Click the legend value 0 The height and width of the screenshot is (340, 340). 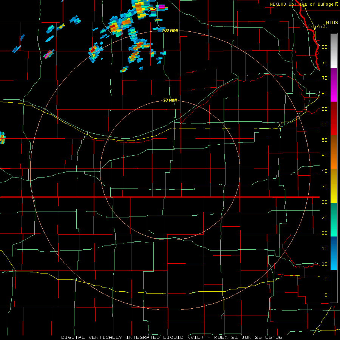[326, 295]
